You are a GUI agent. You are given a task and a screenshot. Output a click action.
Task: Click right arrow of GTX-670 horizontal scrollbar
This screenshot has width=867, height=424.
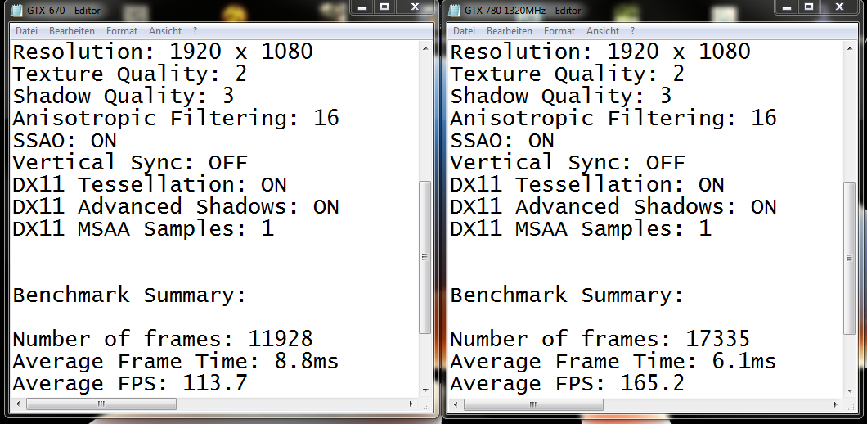[x=411, y=404]
